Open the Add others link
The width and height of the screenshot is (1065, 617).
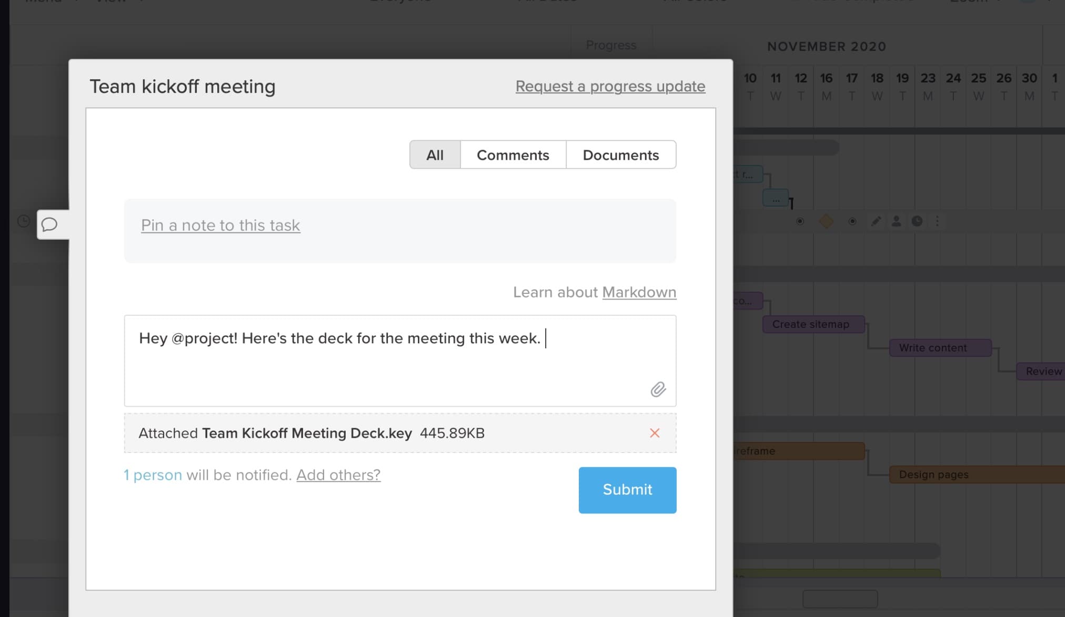click(x=338, y=475)
